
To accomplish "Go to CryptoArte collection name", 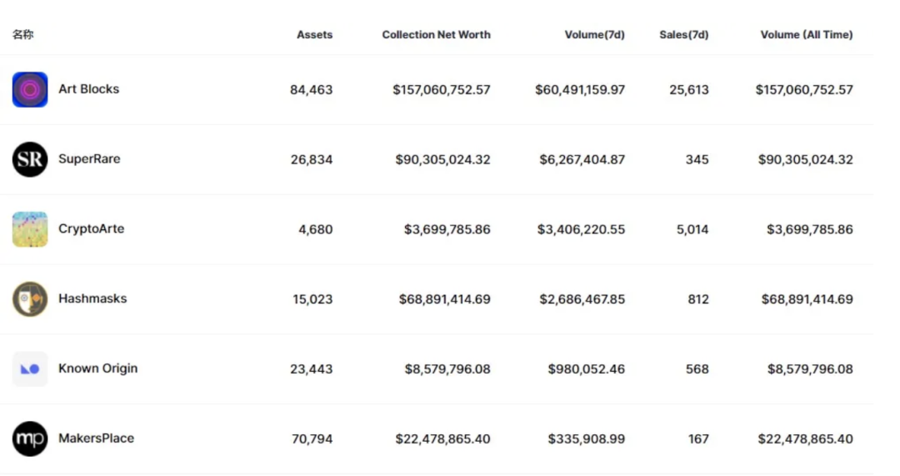I will (x=91, y=229).
